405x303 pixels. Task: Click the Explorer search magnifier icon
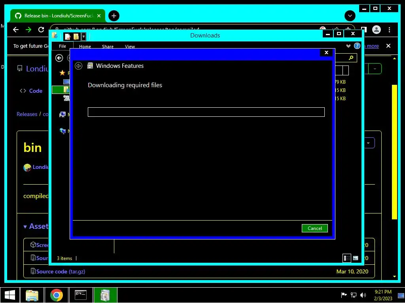point(351,58)
